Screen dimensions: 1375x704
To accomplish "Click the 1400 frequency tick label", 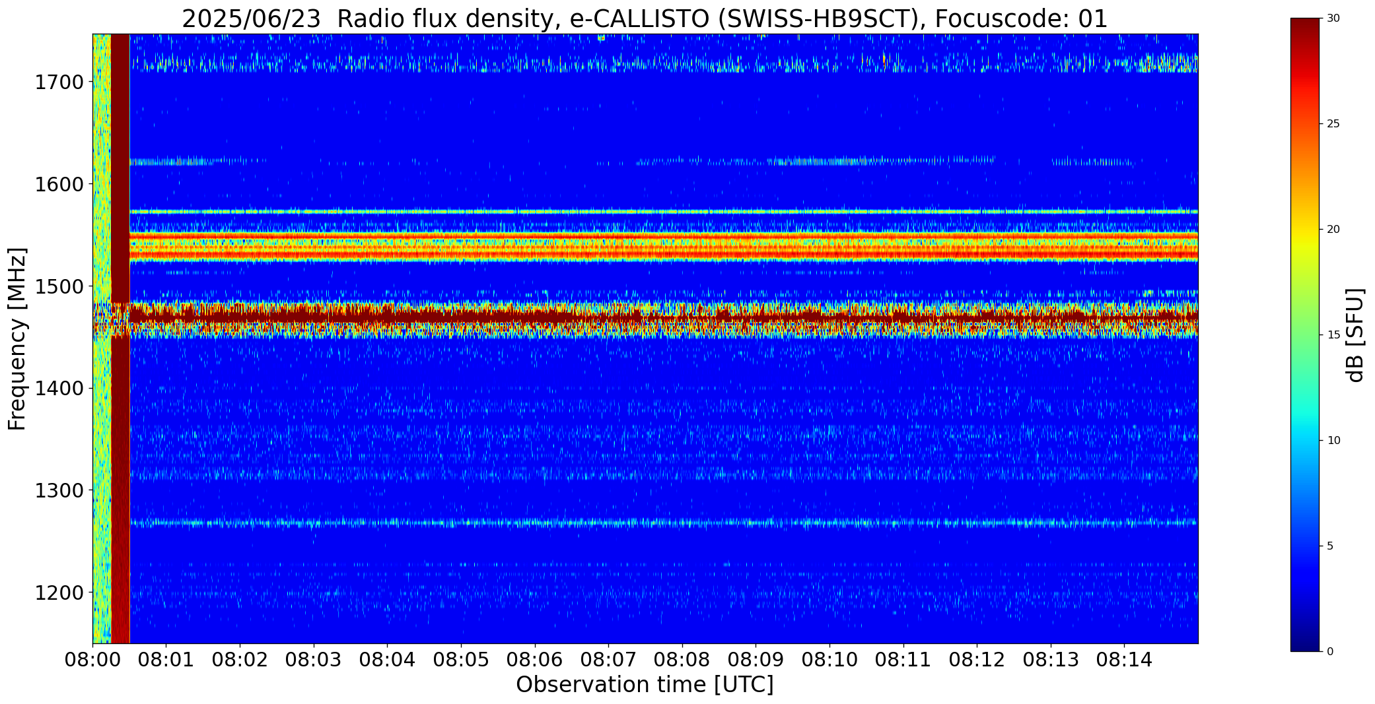I will pos(59,389).
